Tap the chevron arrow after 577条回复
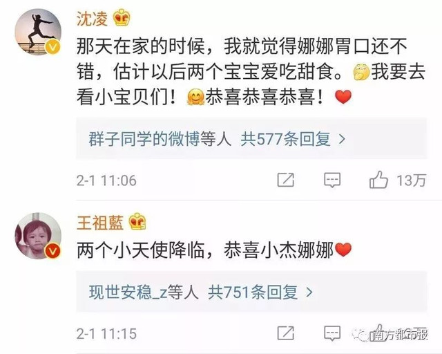 point(342,139)
